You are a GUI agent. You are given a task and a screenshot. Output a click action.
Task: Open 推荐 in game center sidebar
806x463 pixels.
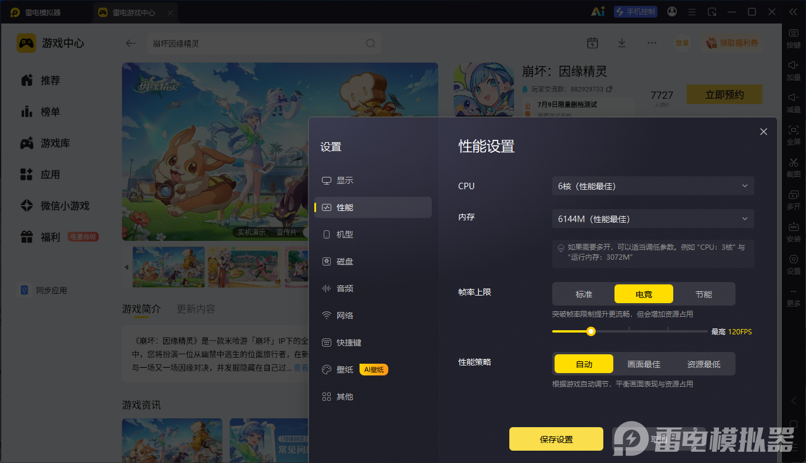(x=41, y=80)
